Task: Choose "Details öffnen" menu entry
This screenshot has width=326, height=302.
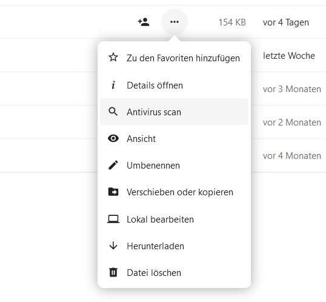Action: pyautogui.click(x=175, y=86)
